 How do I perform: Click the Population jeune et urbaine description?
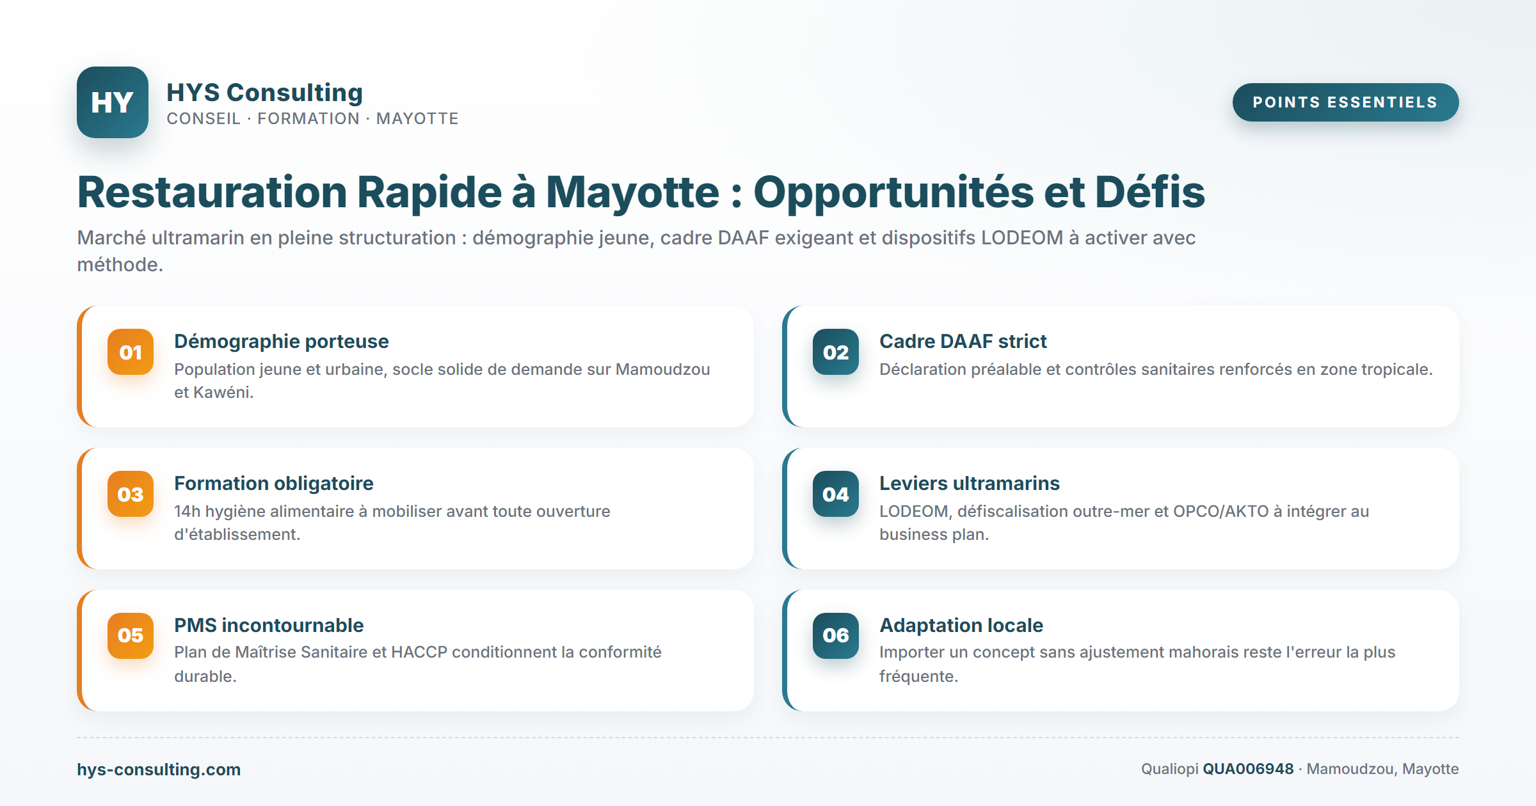[442, 381]
